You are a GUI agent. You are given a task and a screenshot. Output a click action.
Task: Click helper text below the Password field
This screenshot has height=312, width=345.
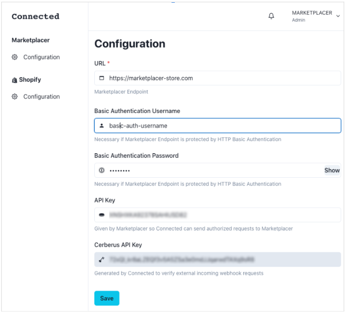188,184
